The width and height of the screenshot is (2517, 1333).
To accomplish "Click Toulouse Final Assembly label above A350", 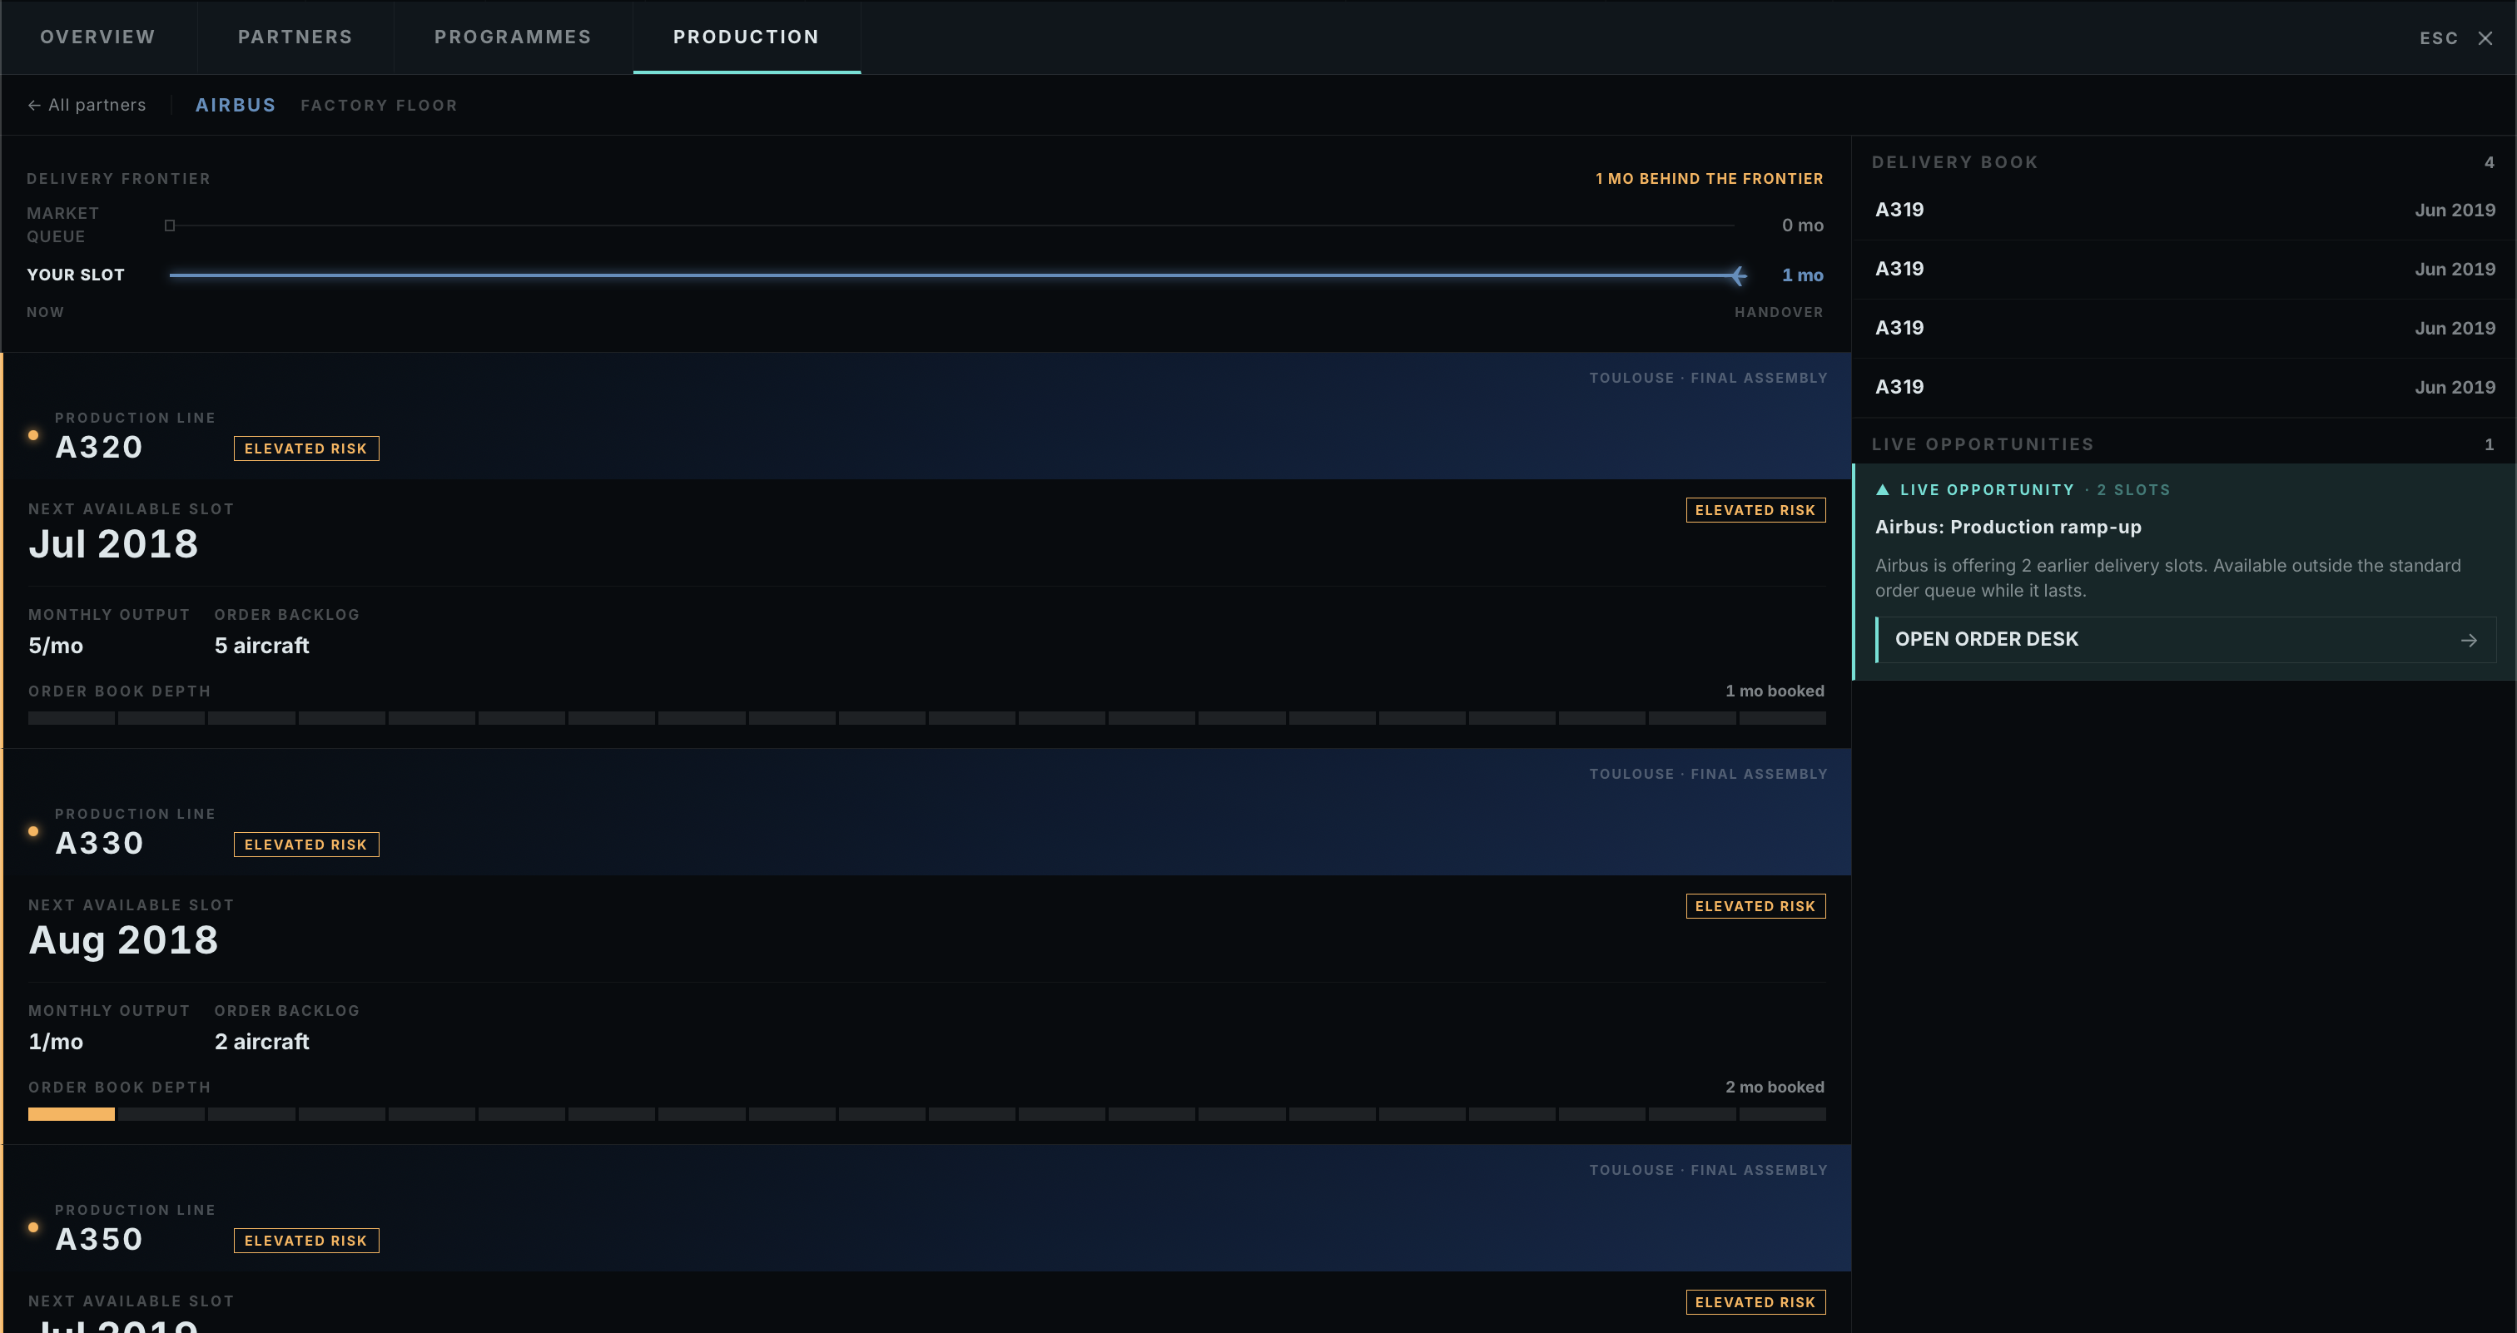I will tap(1708, 1170).
